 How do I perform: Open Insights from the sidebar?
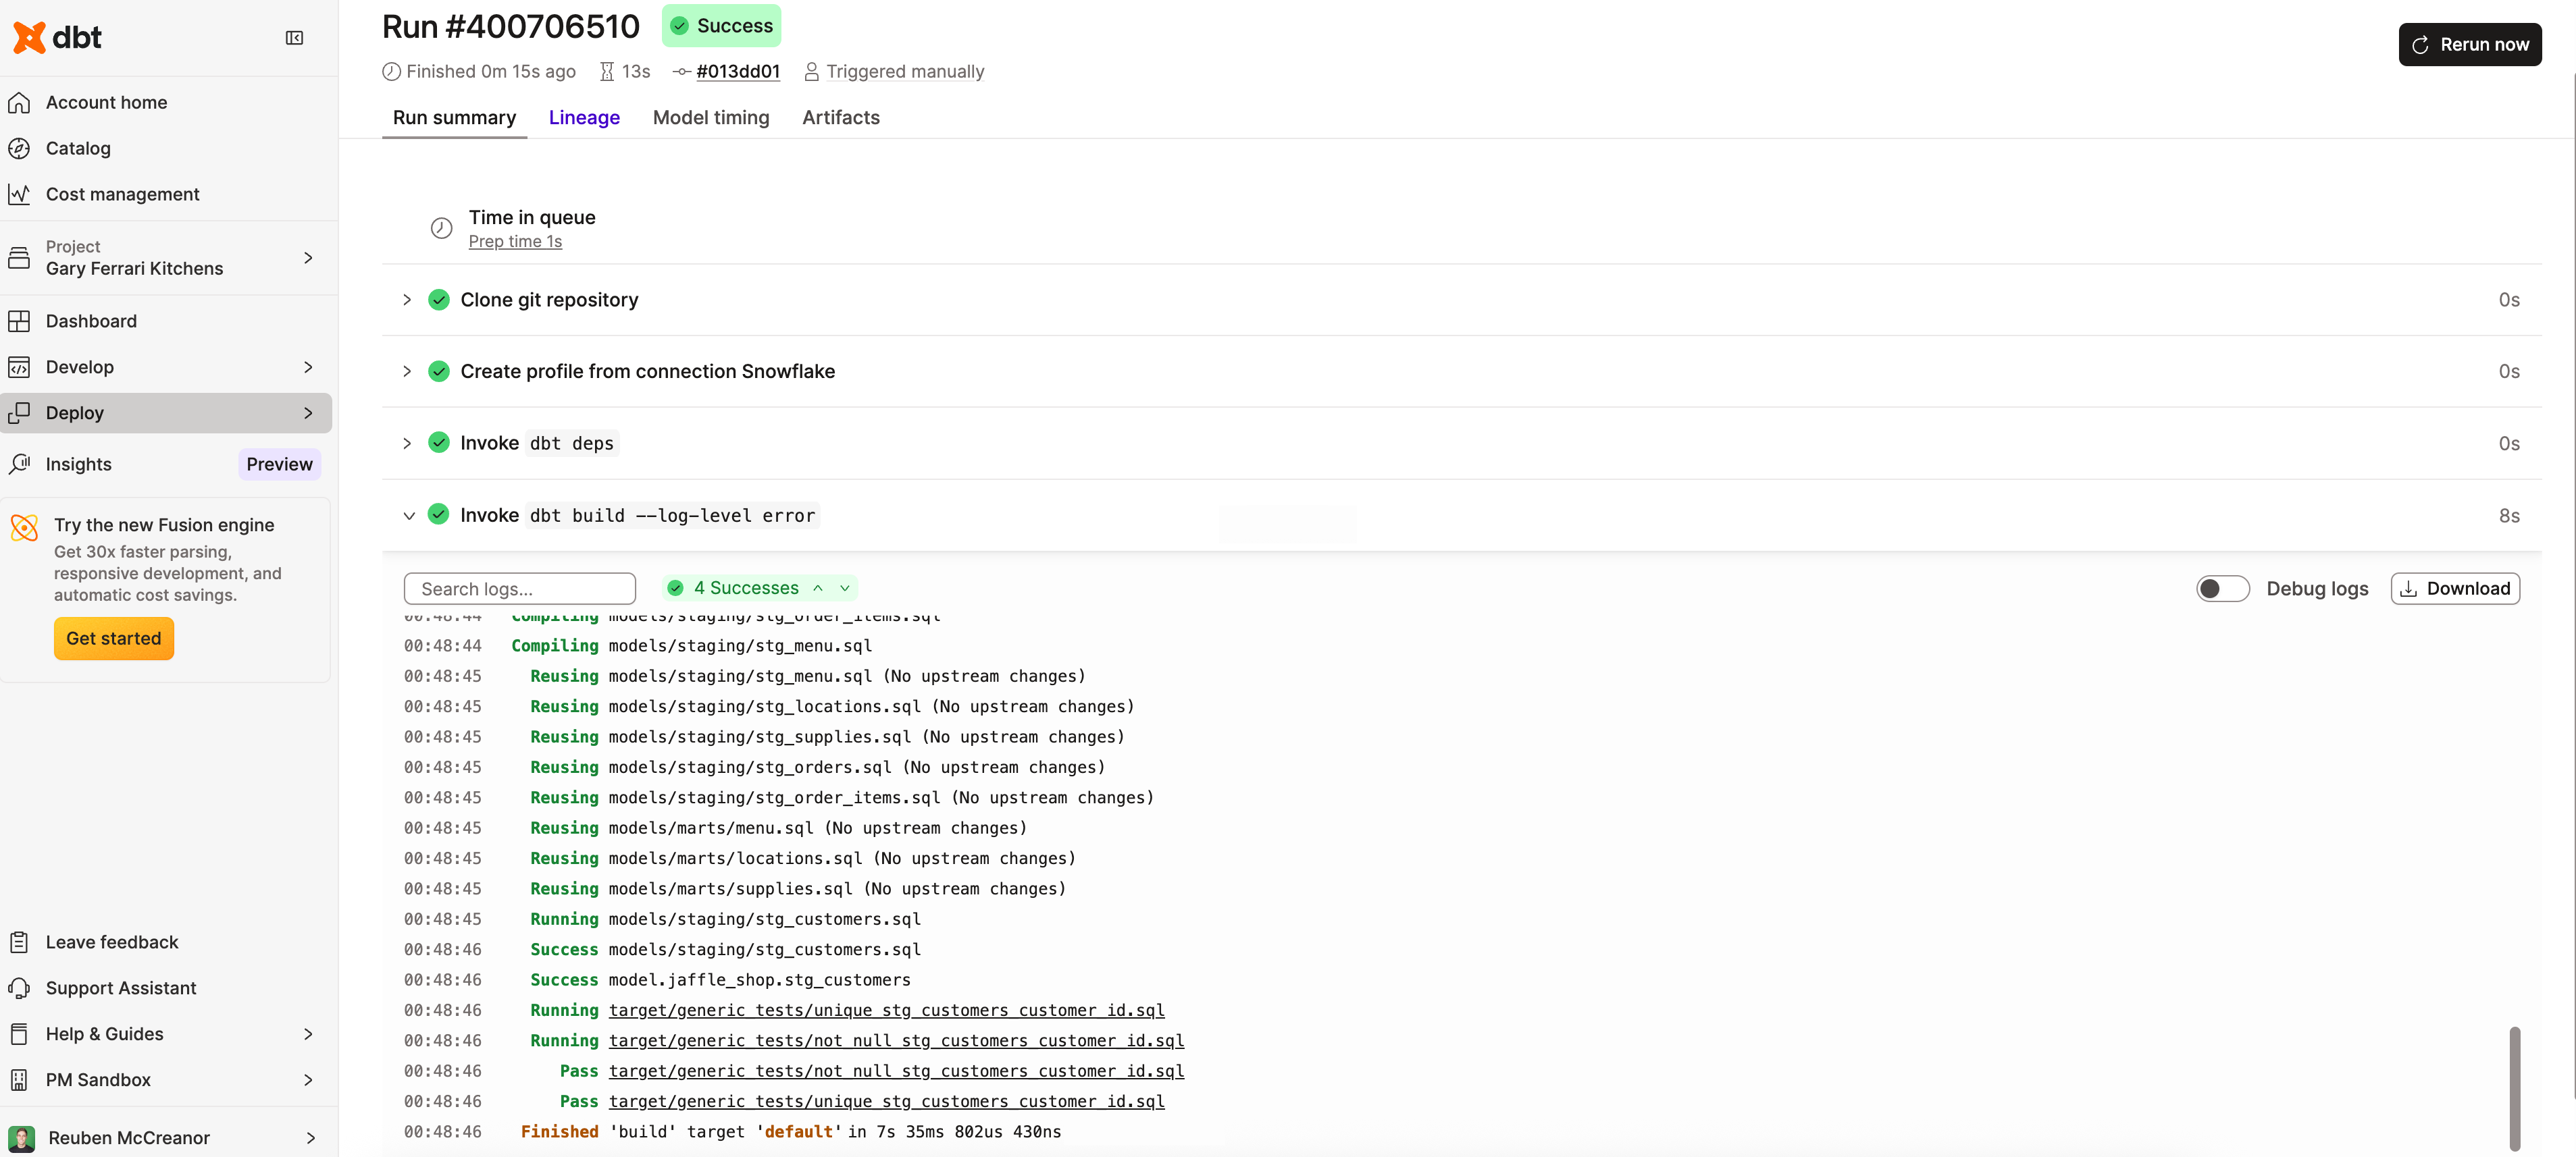coord(79,462)
